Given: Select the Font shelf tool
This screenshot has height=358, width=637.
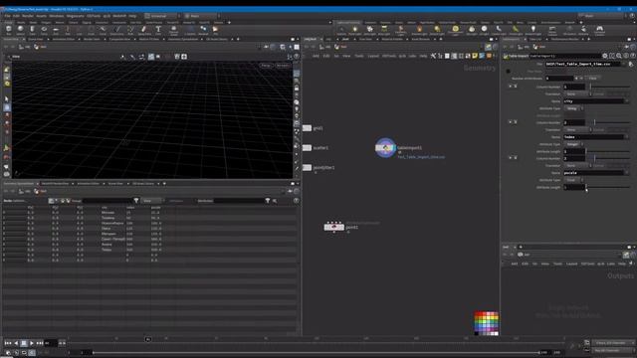Looking at the screenshot, I should click(x=158, y=30).
